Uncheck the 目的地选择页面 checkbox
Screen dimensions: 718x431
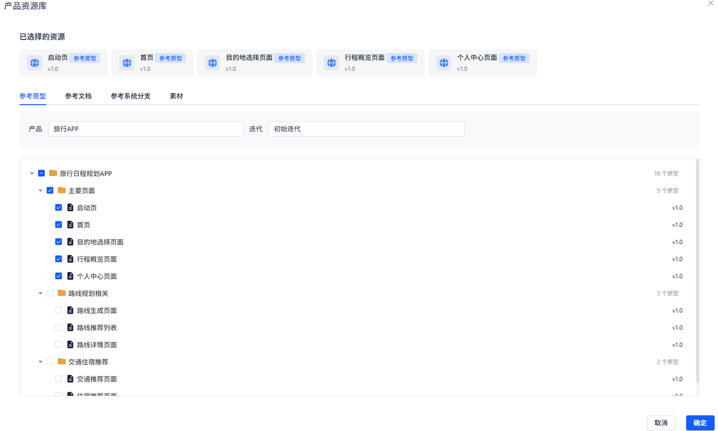point(58,242)
